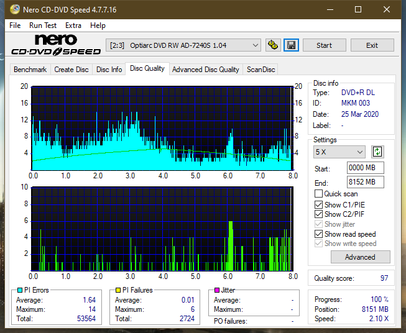Click the disc ID MKM 003
This screenshot has height=333, width=406.
pyautogui.click(x=356, y=103)
